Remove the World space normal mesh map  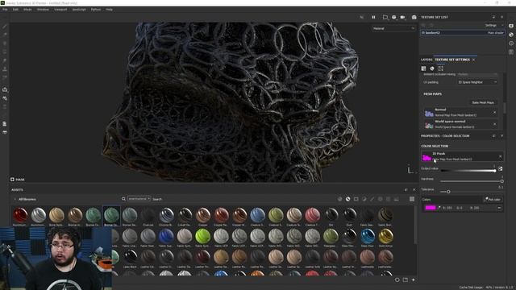pos(494,124)
